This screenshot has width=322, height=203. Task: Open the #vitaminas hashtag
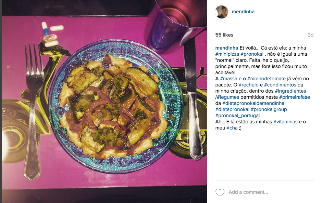coord(285,122)
